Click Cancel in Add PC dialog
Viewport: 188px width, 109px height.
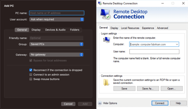pos(68,104)
